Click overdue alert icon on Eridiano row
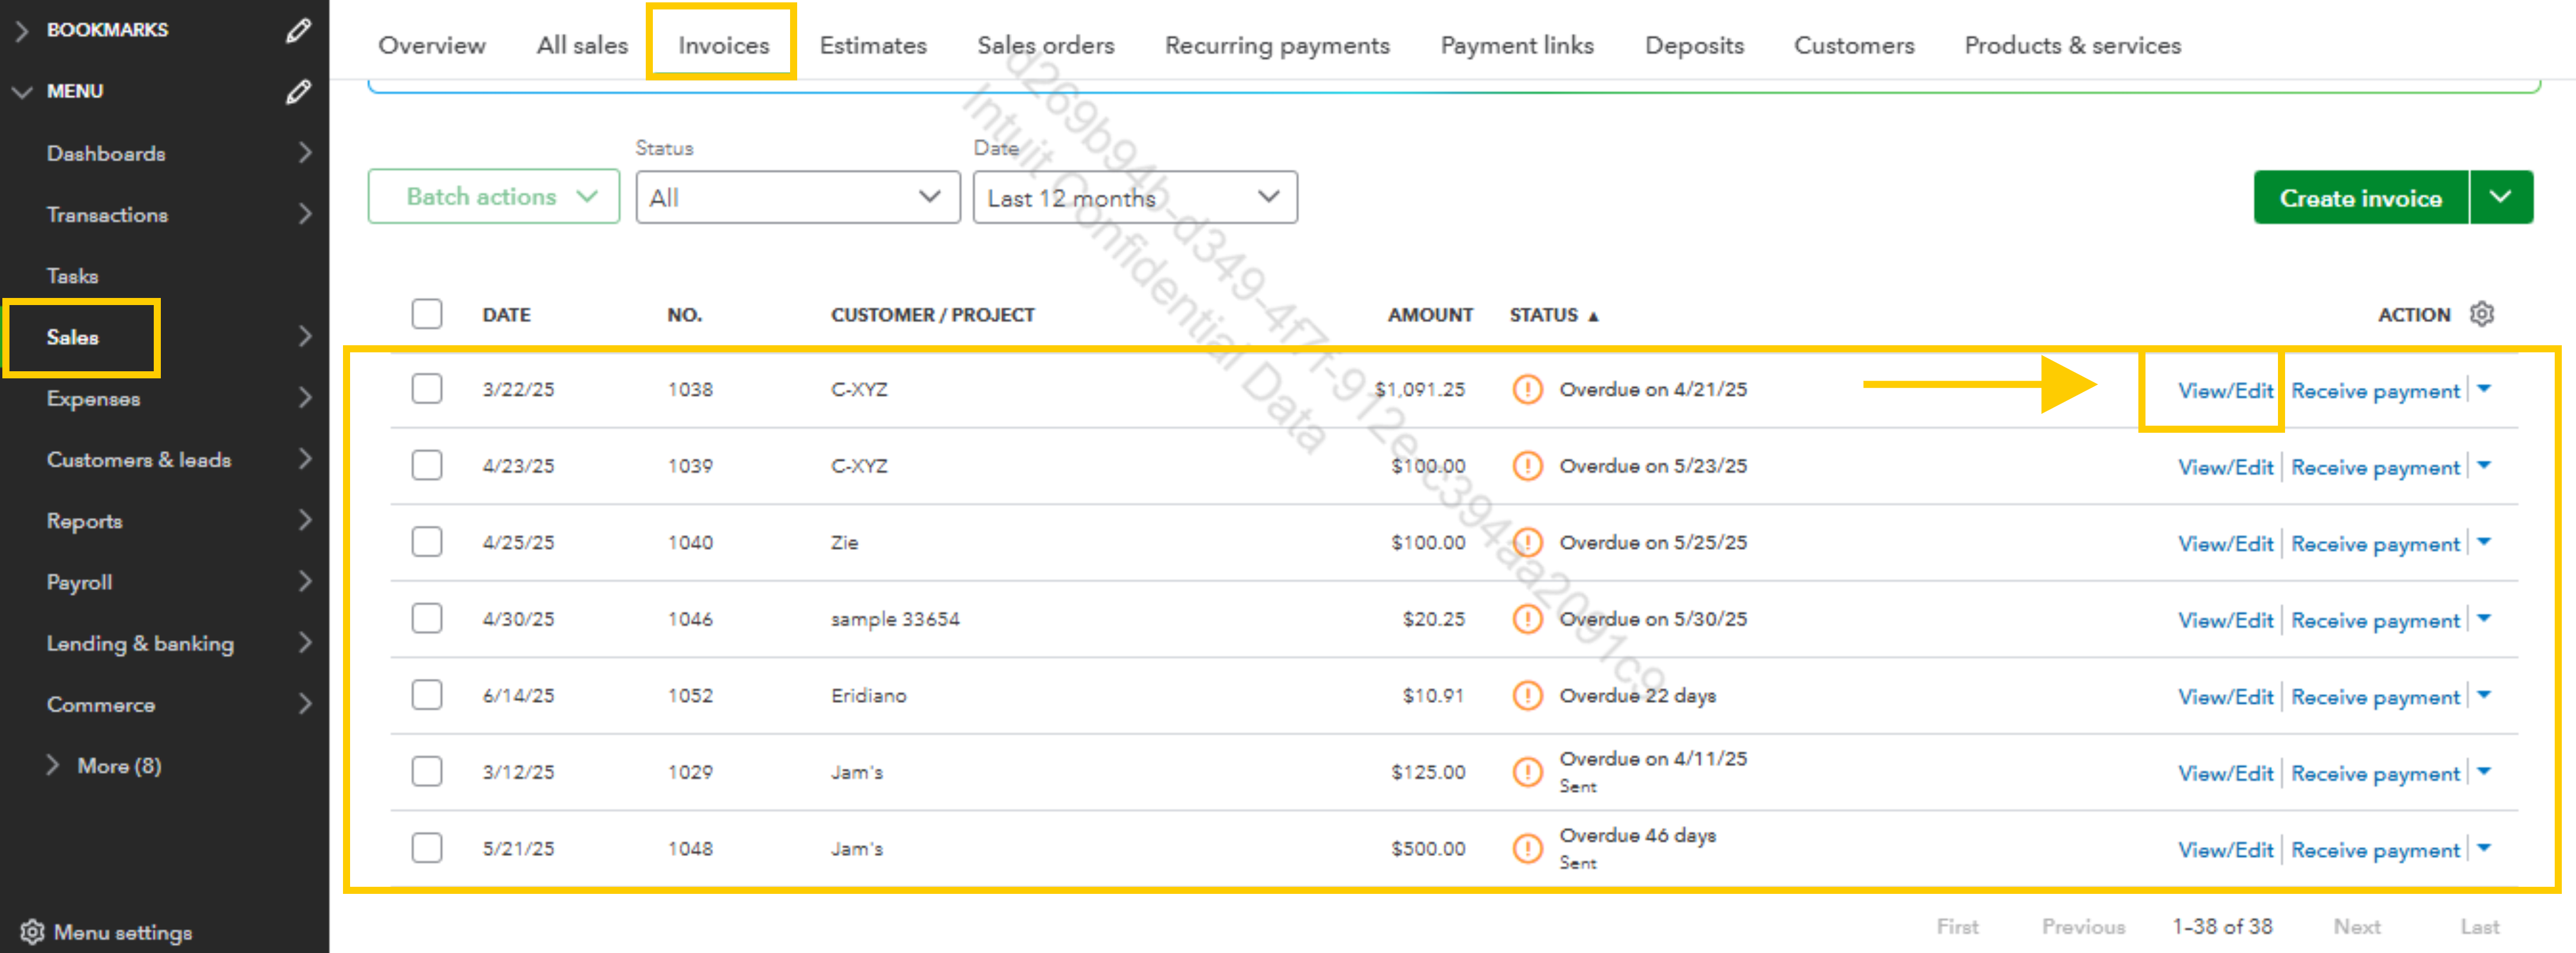The width and height of the screenshot is (2576, 953). tap(1527, 695)
